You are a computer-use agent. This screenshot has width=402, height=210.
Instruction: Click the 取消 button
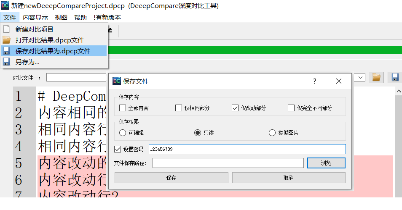pyautogui.click(x=289, y=178)
